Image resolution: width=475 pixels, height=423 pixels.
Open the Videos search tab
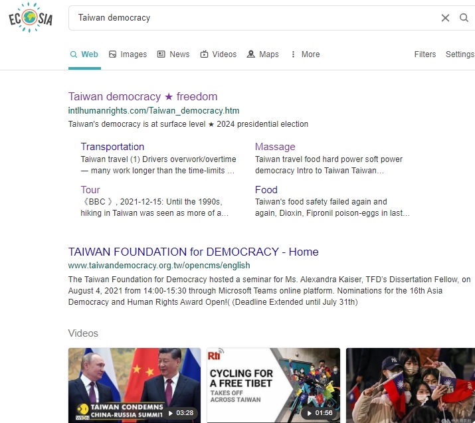coord(218,54)
